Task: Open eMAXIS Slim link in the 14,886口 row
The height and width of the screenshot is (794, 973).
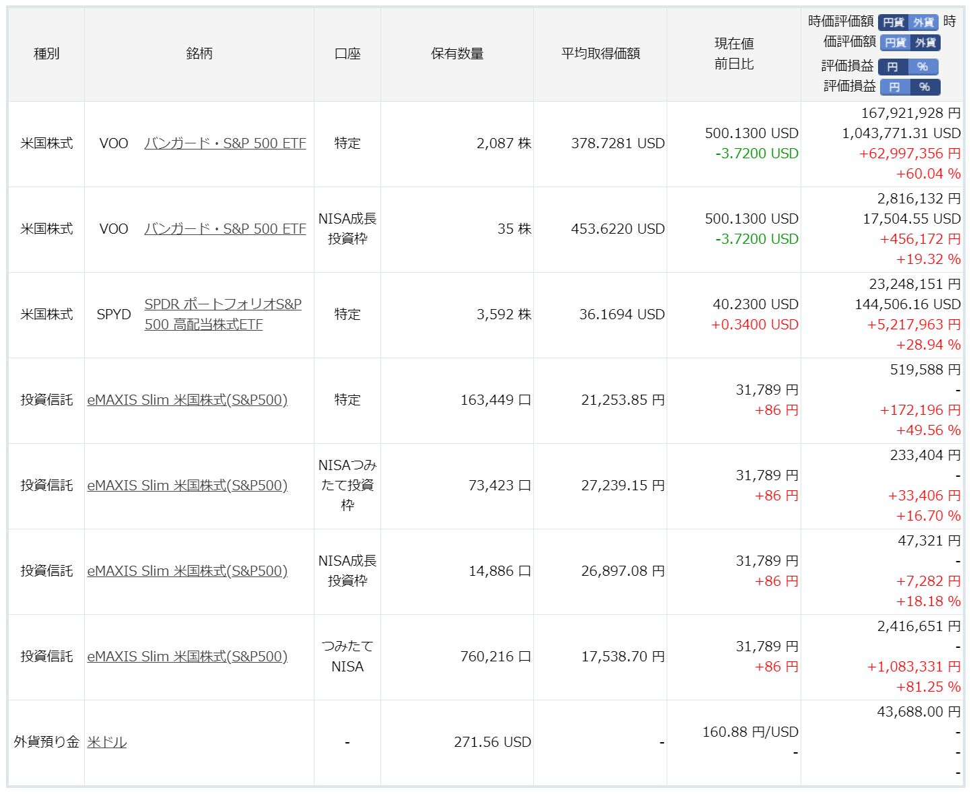Action: pyautogui.click(x=187, y=571)
